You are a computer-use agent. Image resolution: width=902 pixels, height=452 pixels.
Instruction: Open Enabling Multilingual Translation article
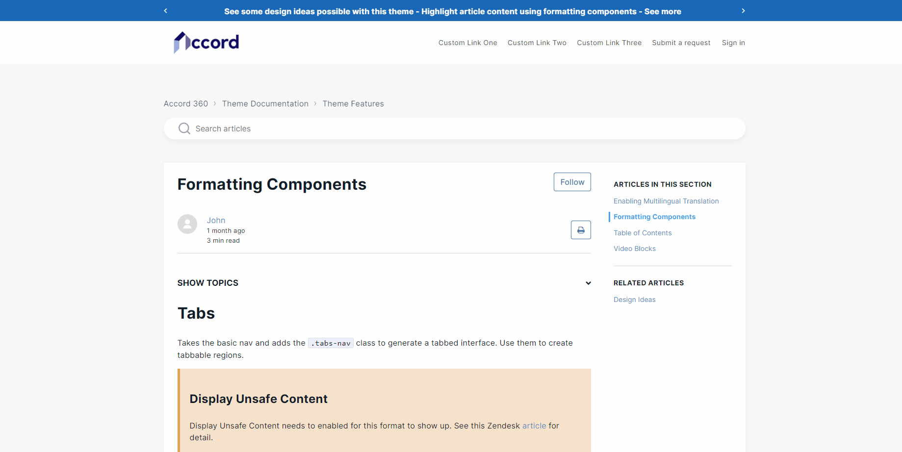(x=666, y=201)
